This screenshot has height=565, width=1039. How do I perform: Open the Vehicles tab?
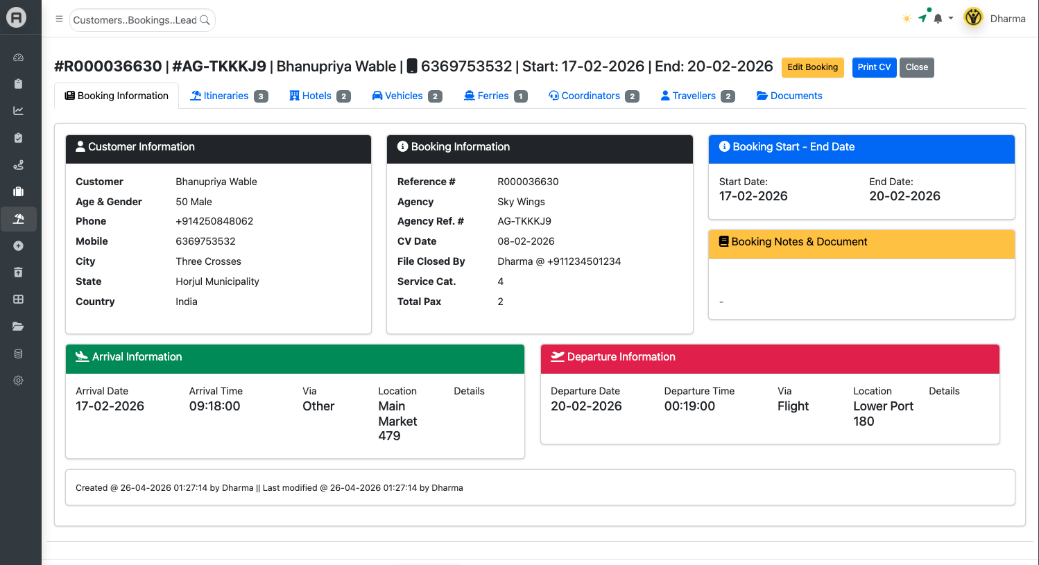point(407,96)
